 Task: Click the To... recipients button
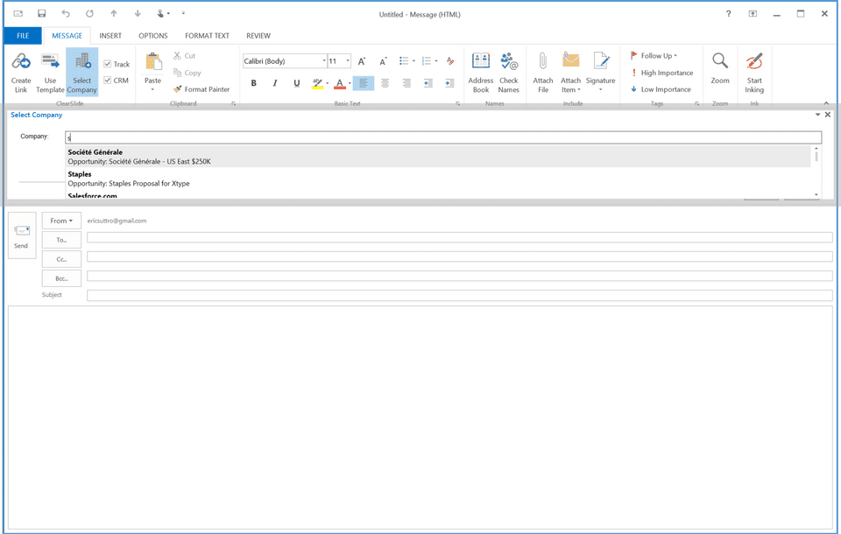click(x=61, y=240)
